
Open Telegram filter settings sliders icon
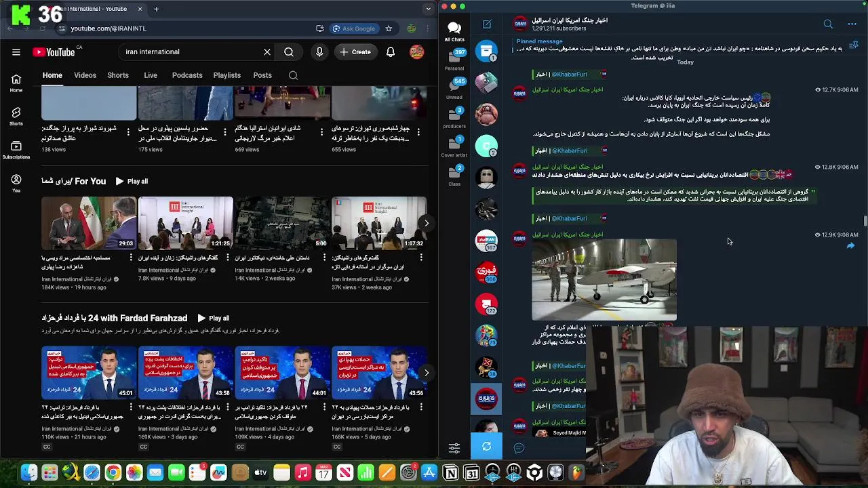[x=454, y=448]
